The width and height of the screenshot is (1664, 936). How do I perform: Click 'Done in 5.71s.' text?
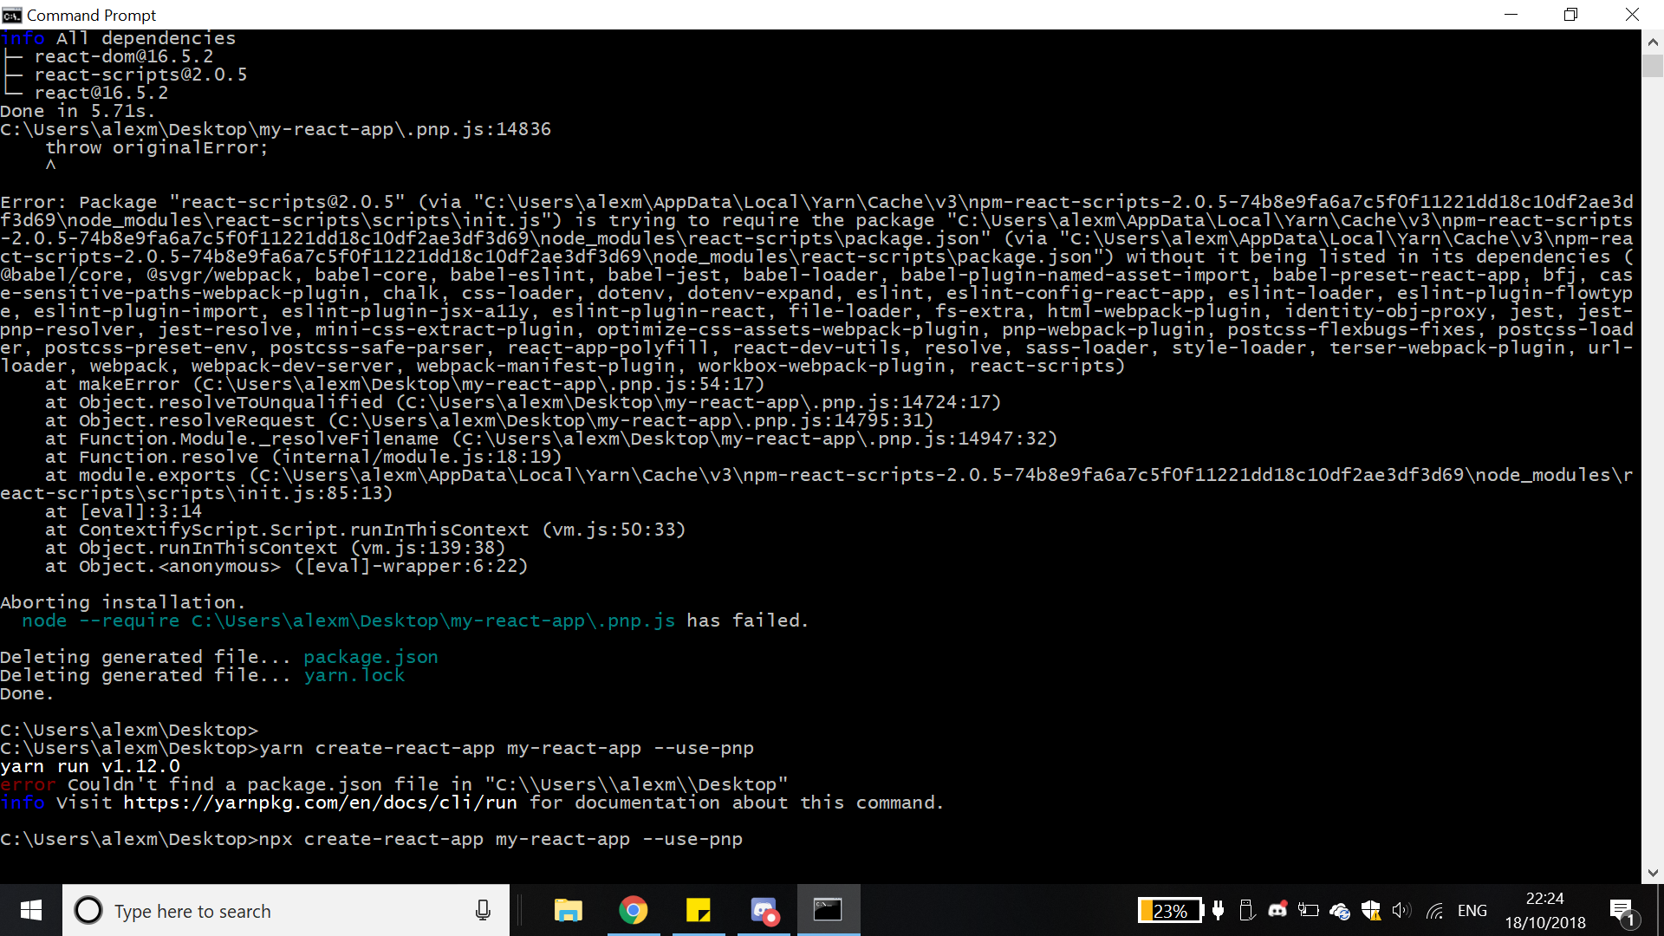(78, 111)
